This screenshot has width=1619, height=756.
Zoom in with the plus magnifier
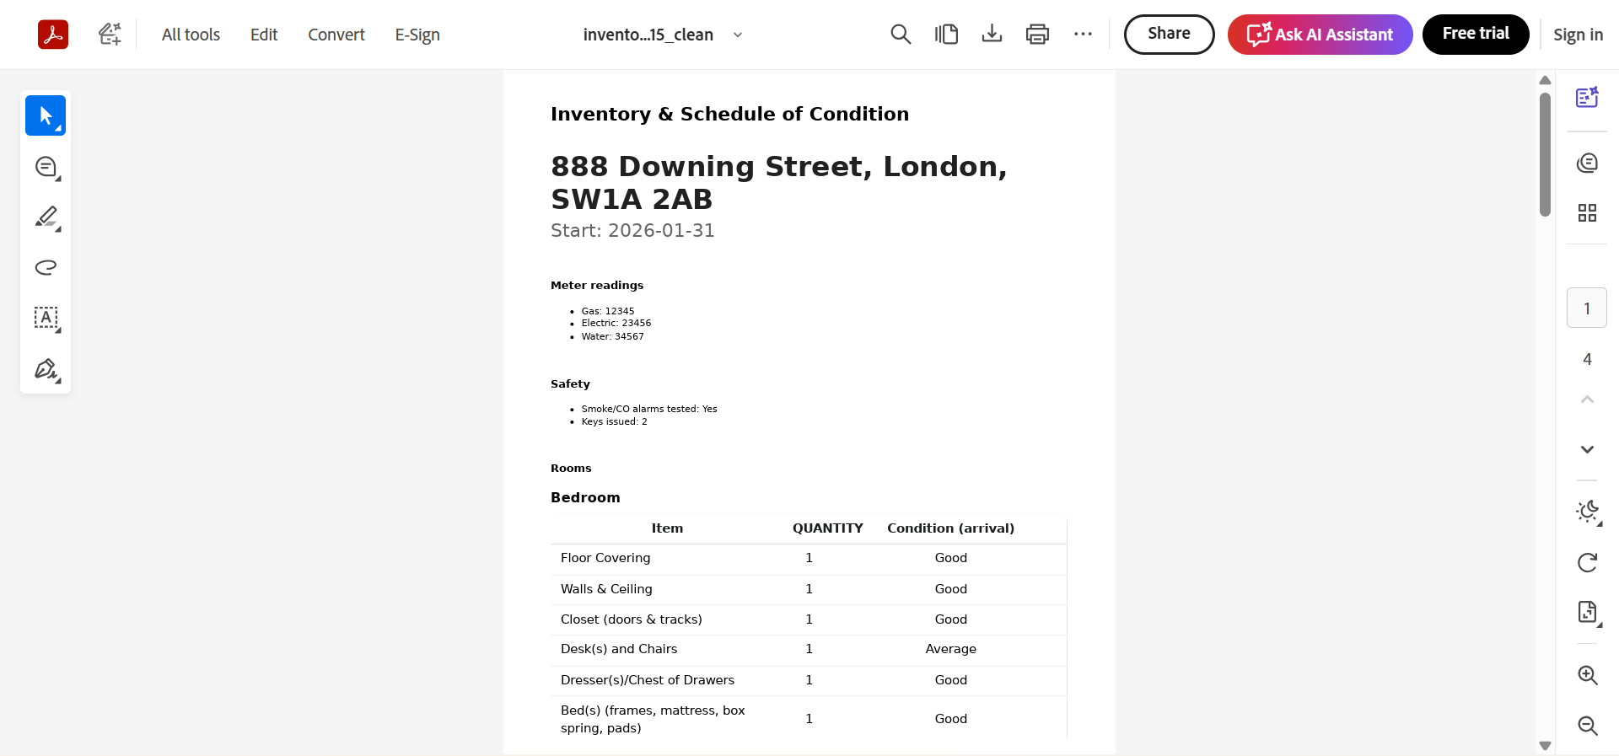click(x=1588, y=675)
